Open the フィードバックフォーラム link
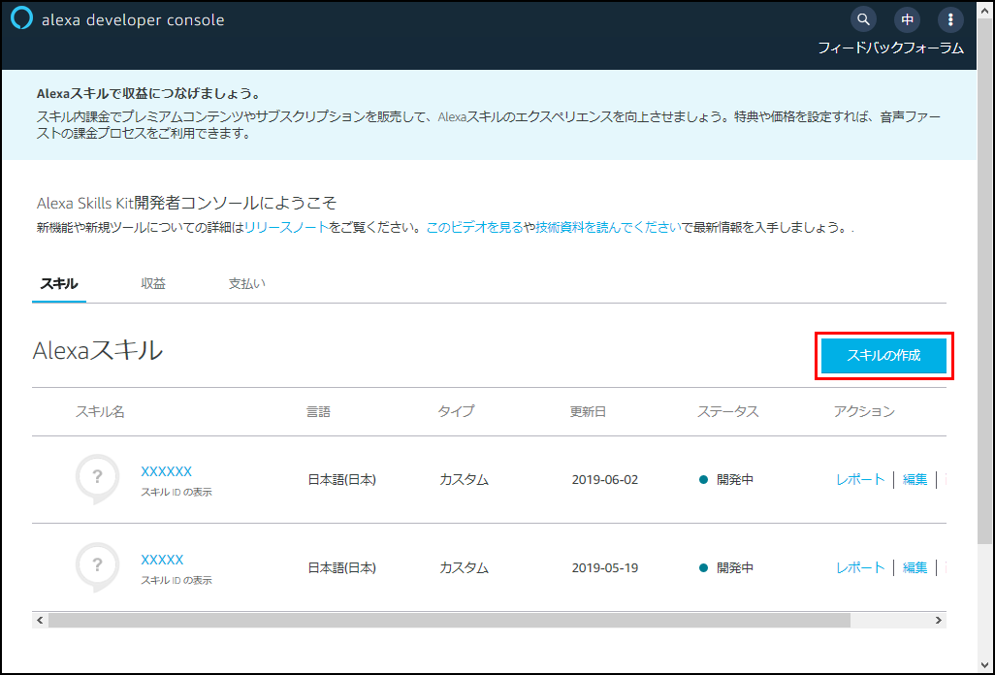Image resolution: width=995 pixels, height=675 pixels. click(x=890, y=48)
